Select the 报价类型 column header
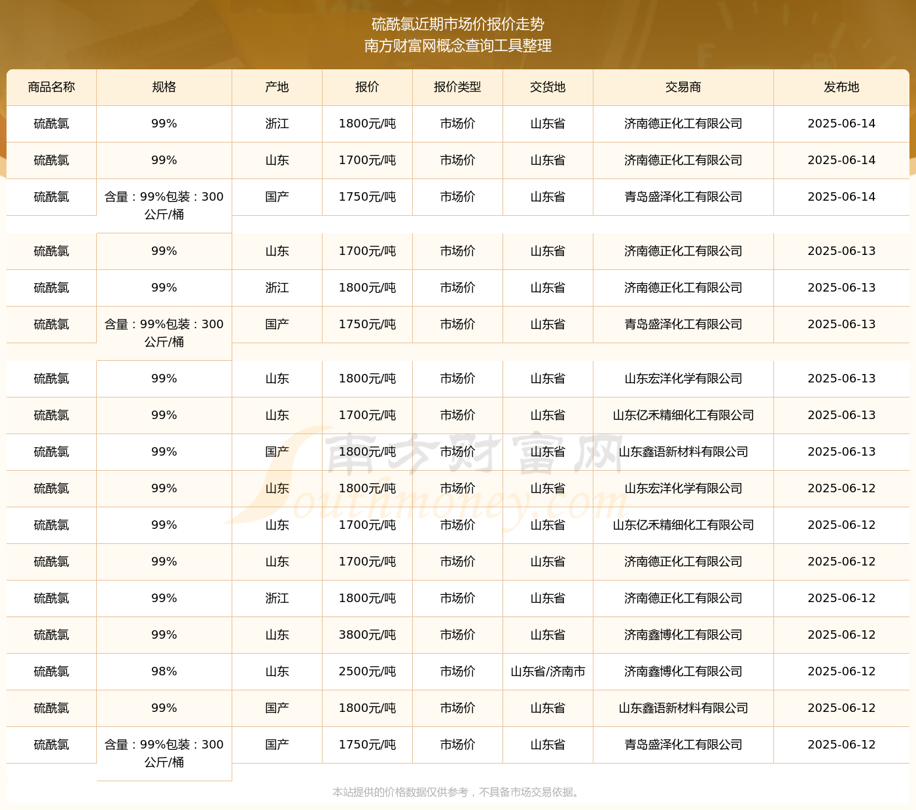This screenshot has height=810, width=916. tap(458, 88)
